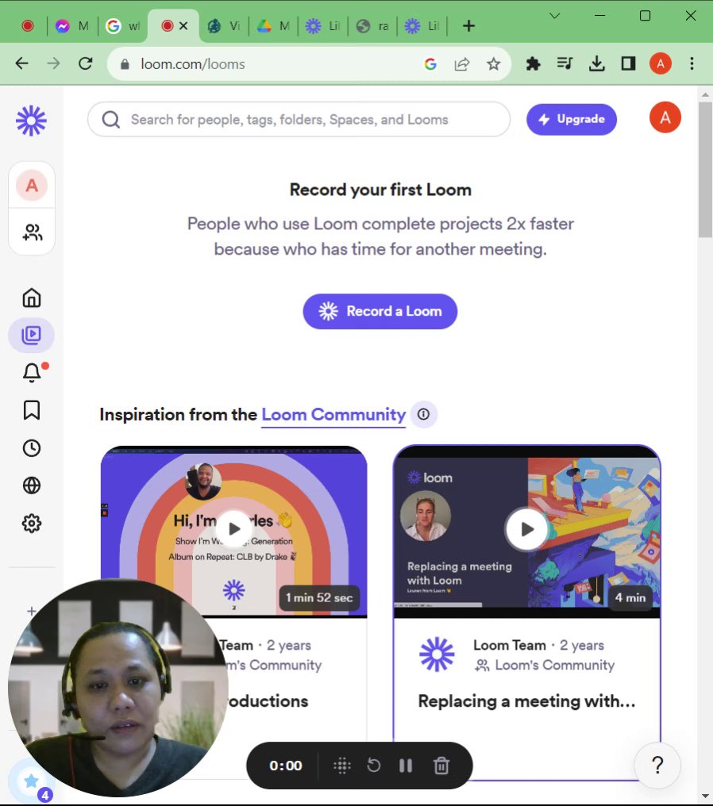This screenshot has height=806, width=713.
Task: Switch to the Messenger tab
Action: [x=72, y=25]
